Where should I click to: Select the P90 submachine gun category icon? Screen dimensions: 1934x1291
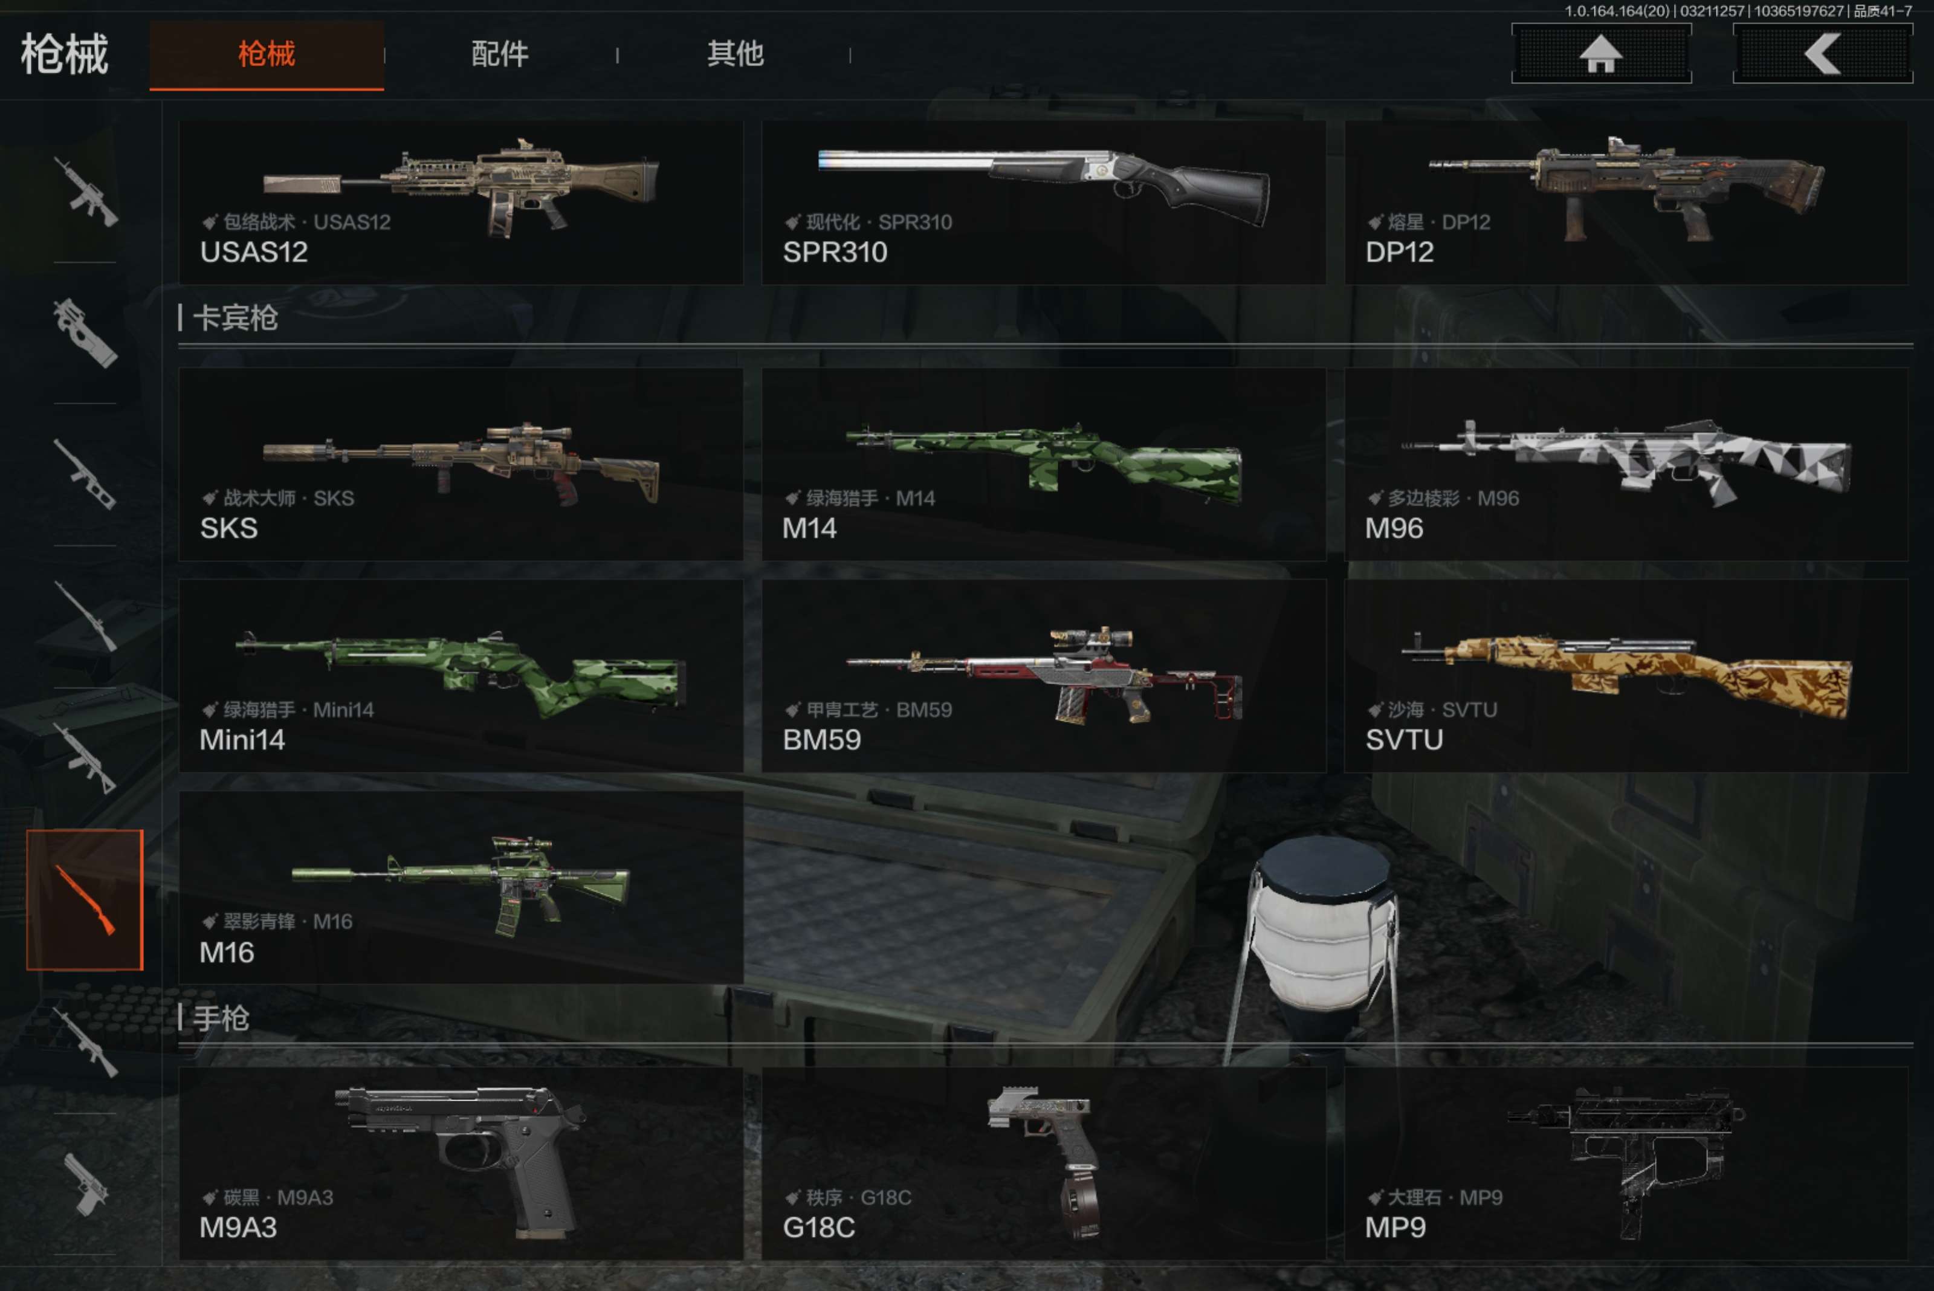pyautogui.click(x=86, y=332)
